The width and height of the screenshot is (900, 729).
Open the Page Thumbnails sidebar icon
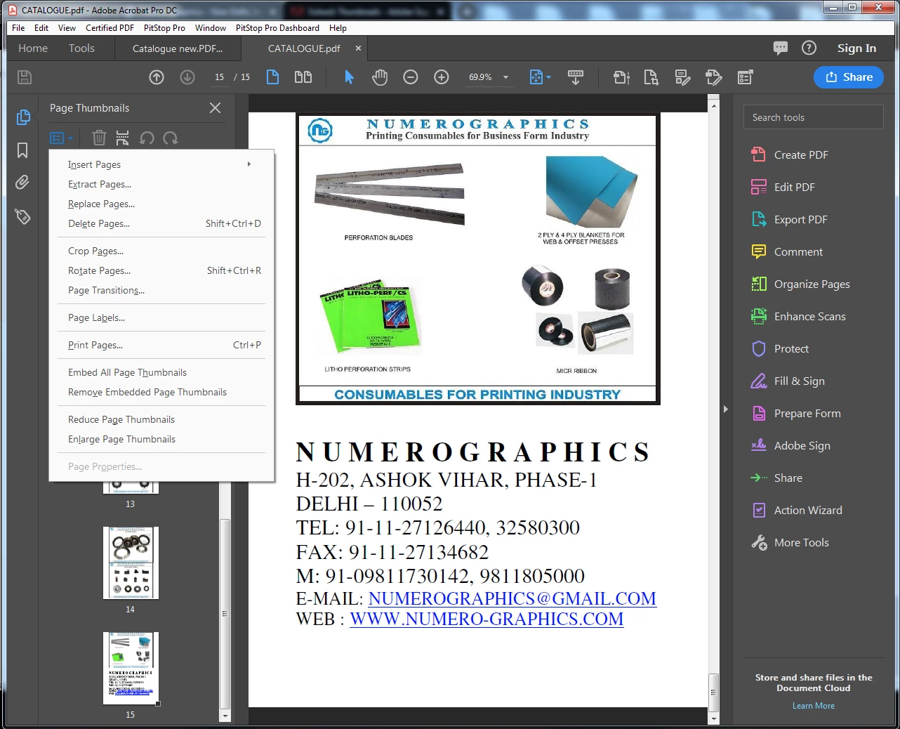(x=23, y=117)
